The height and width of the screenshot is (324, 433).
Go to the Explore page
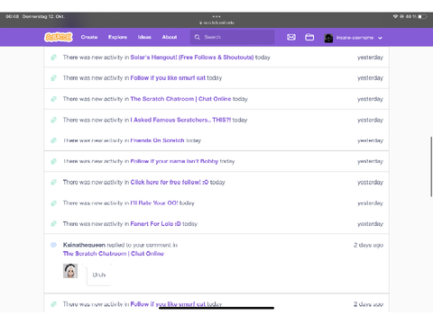(x=117, y=37)
